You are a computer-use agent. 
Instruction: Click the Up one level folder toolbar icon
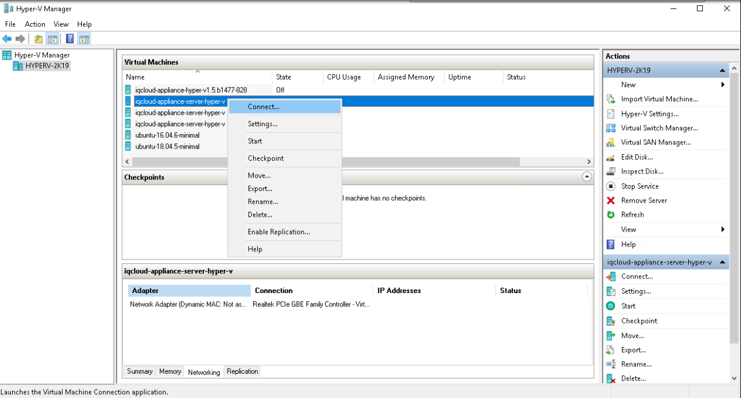tap(38, 39)
